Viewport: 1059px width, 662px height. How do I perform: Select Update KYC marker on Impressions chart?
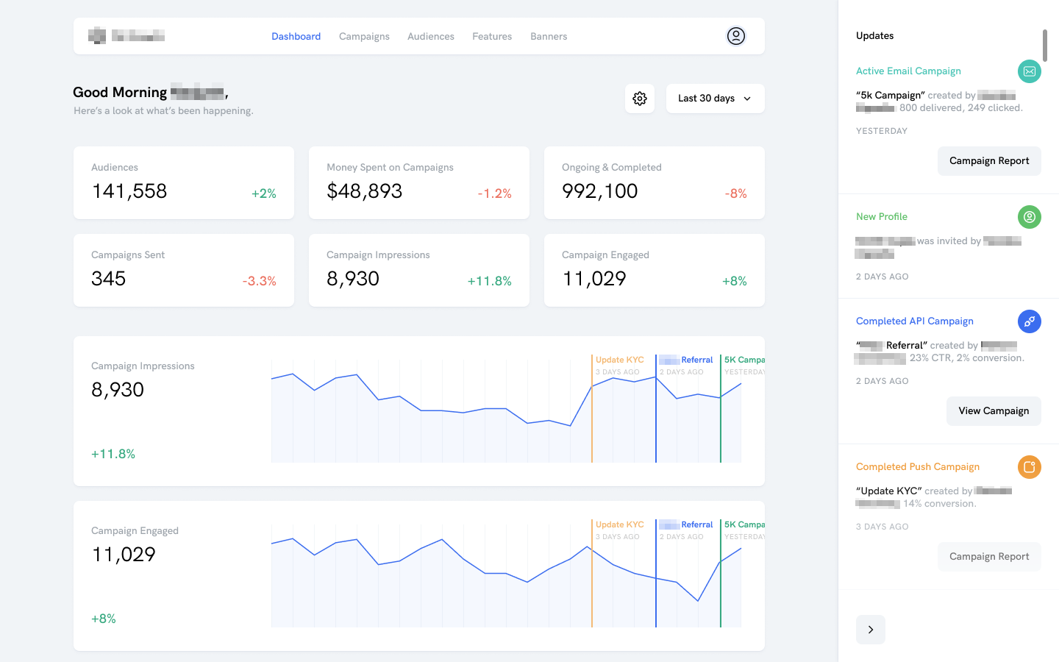coord(619,360)
